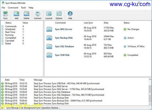Click the Sync USB Disk folder icon
152x110 pixels.
coord(49,55)
